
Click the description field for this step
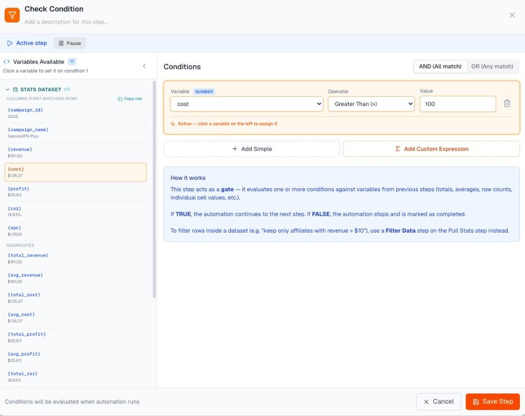[66, 22]
